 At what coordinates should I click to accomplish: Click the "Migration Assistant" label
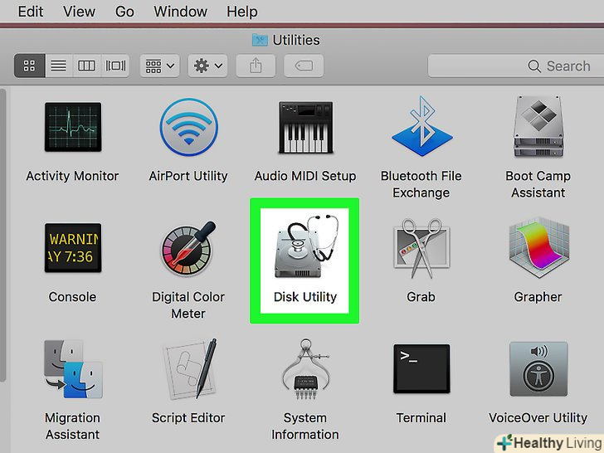tap(72, 426)
